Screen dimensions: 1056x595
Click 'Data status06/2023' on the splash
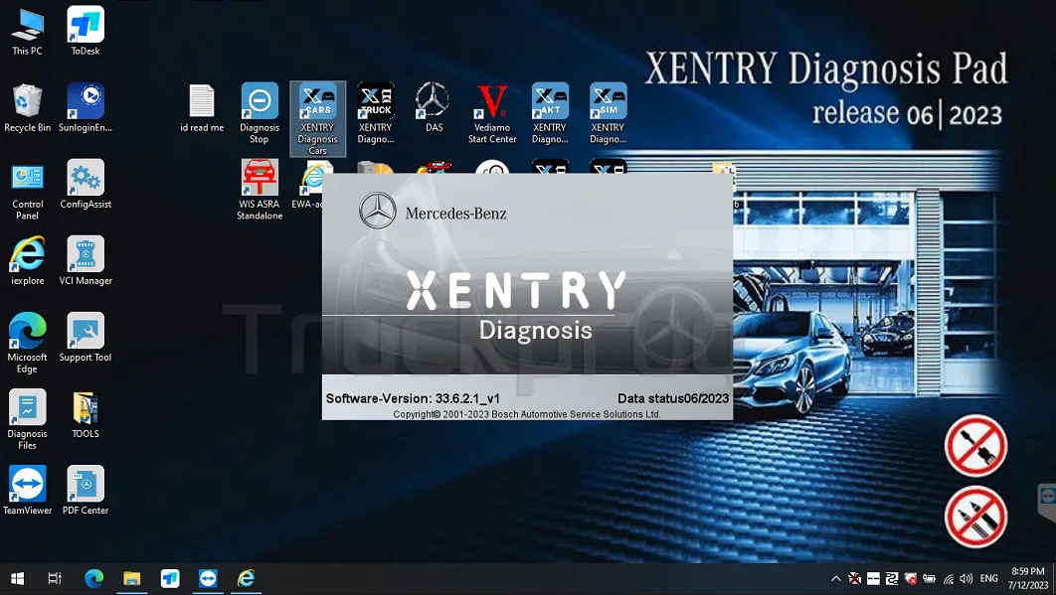[673, 398]
